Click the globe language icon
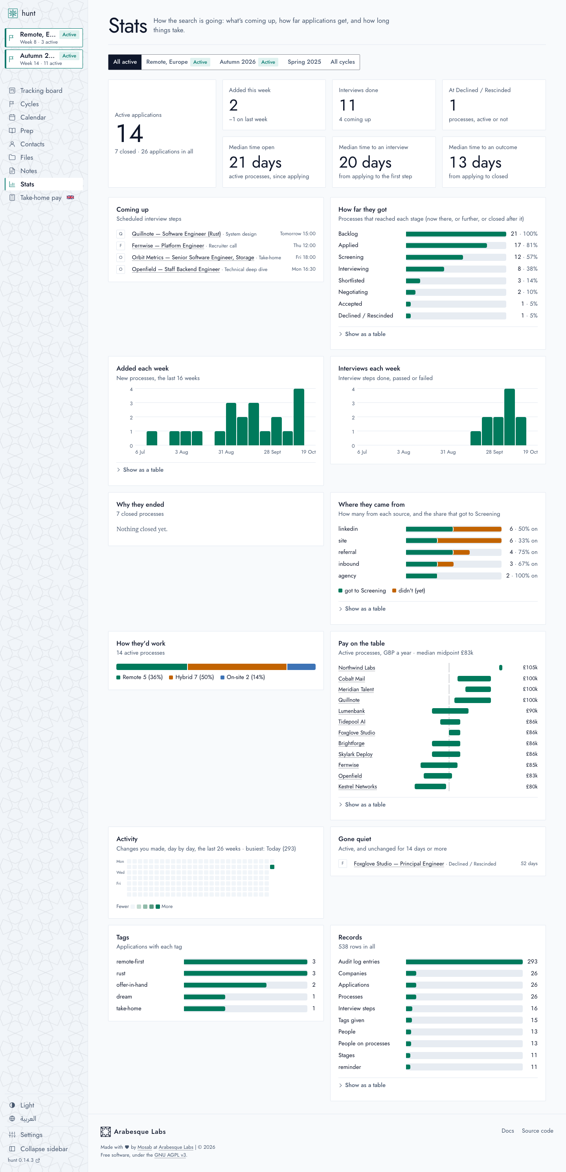The height and width of the screenshot is (1172, 566). point(12,1118)
